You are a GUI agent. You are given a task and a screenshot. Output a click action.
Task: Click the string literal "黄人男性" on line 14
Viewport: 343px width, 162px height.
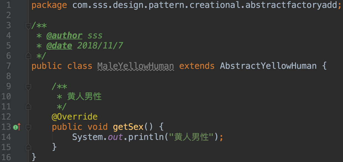click(193, 137)
